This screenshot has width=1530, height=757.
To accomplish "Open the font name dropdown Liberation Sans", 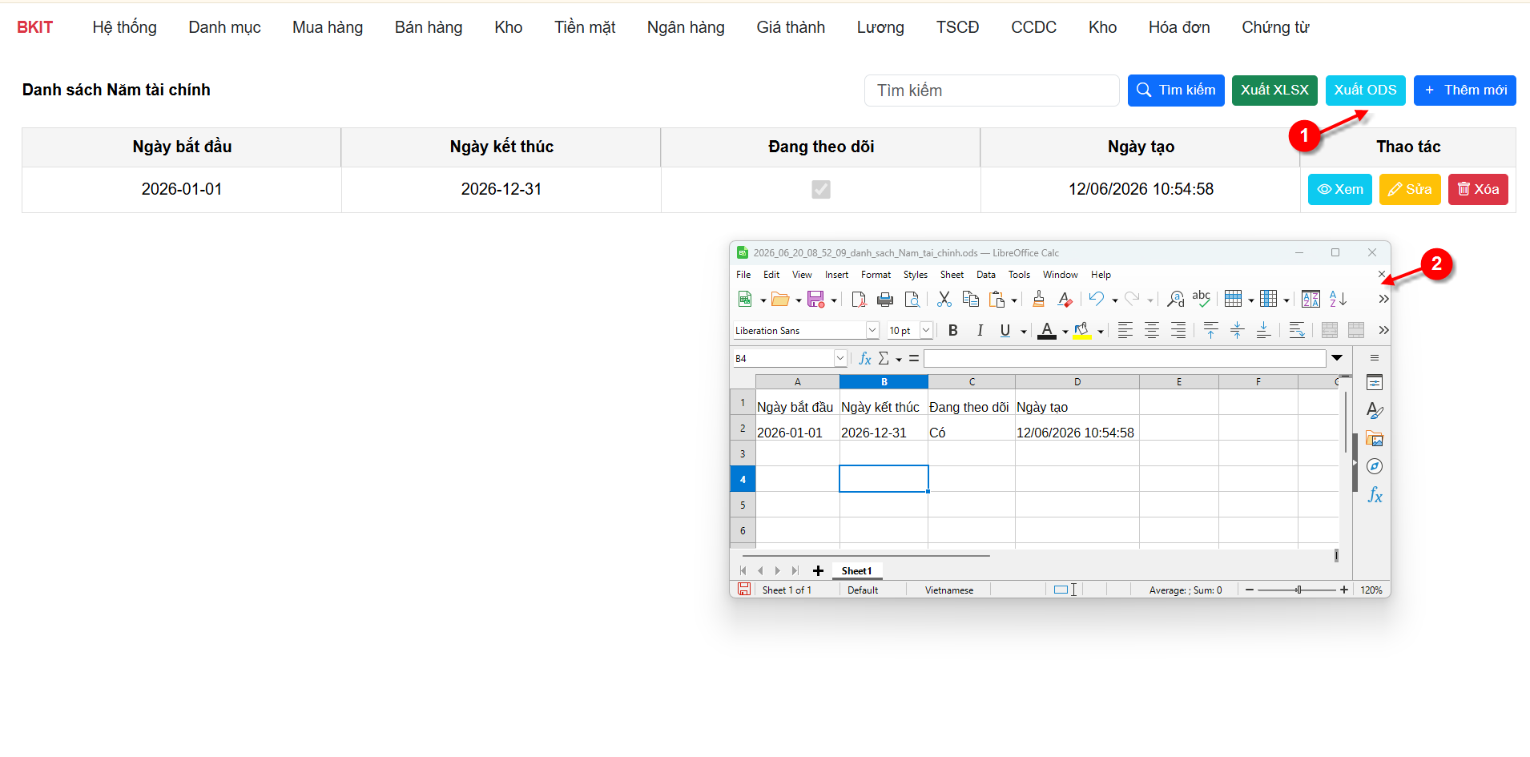I will pos(872,330).
